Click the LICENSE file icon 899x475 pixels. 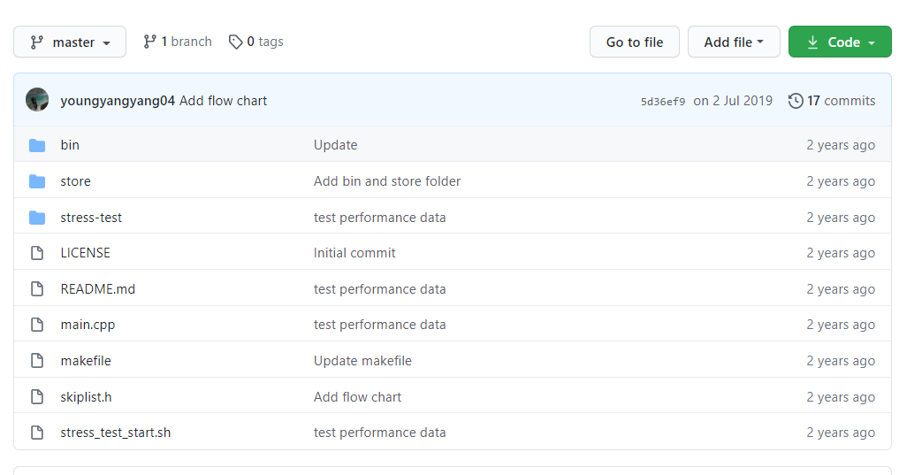click(37, 253)
